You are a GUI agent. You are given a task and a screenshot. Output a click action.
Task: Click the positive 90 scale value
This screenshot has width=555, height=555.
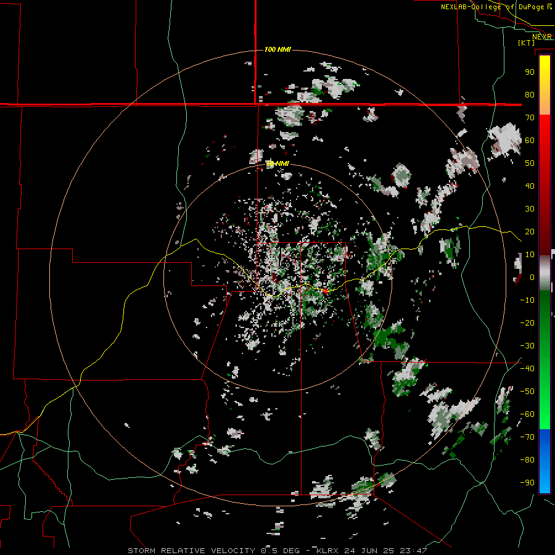click(530, 72)
